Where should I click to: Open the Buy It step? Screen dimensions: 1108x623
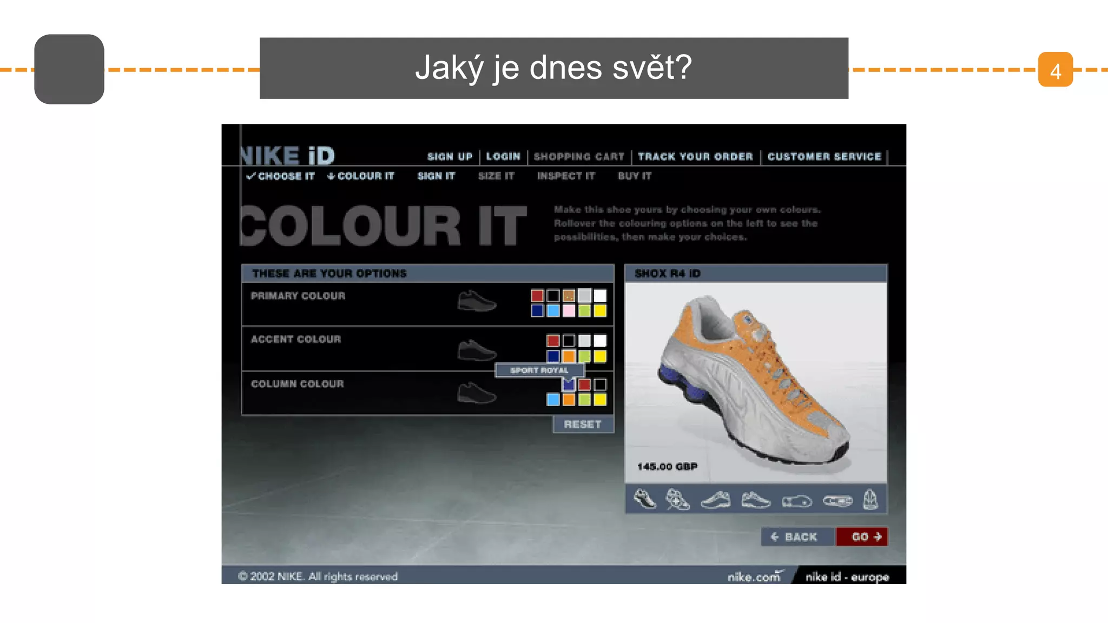click(x=635, y=176)
